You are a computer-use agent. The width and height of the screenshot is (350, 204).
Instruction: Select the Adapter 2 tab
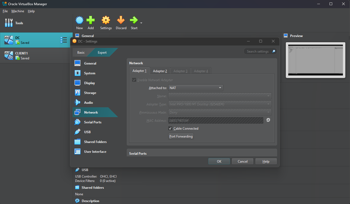[160, 71]
